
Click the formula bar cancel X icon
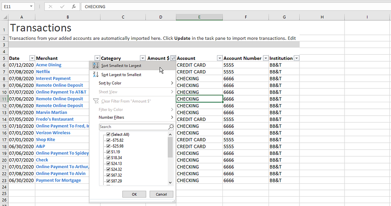[x=50, y=7]
